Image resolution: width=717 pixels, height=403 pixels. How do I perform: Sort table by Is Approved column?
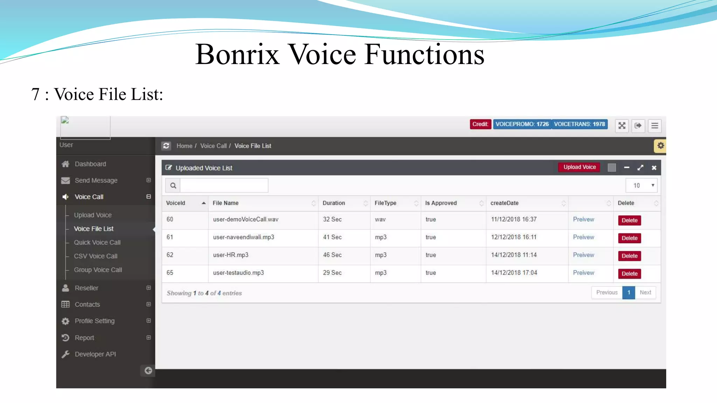[453, 203]
